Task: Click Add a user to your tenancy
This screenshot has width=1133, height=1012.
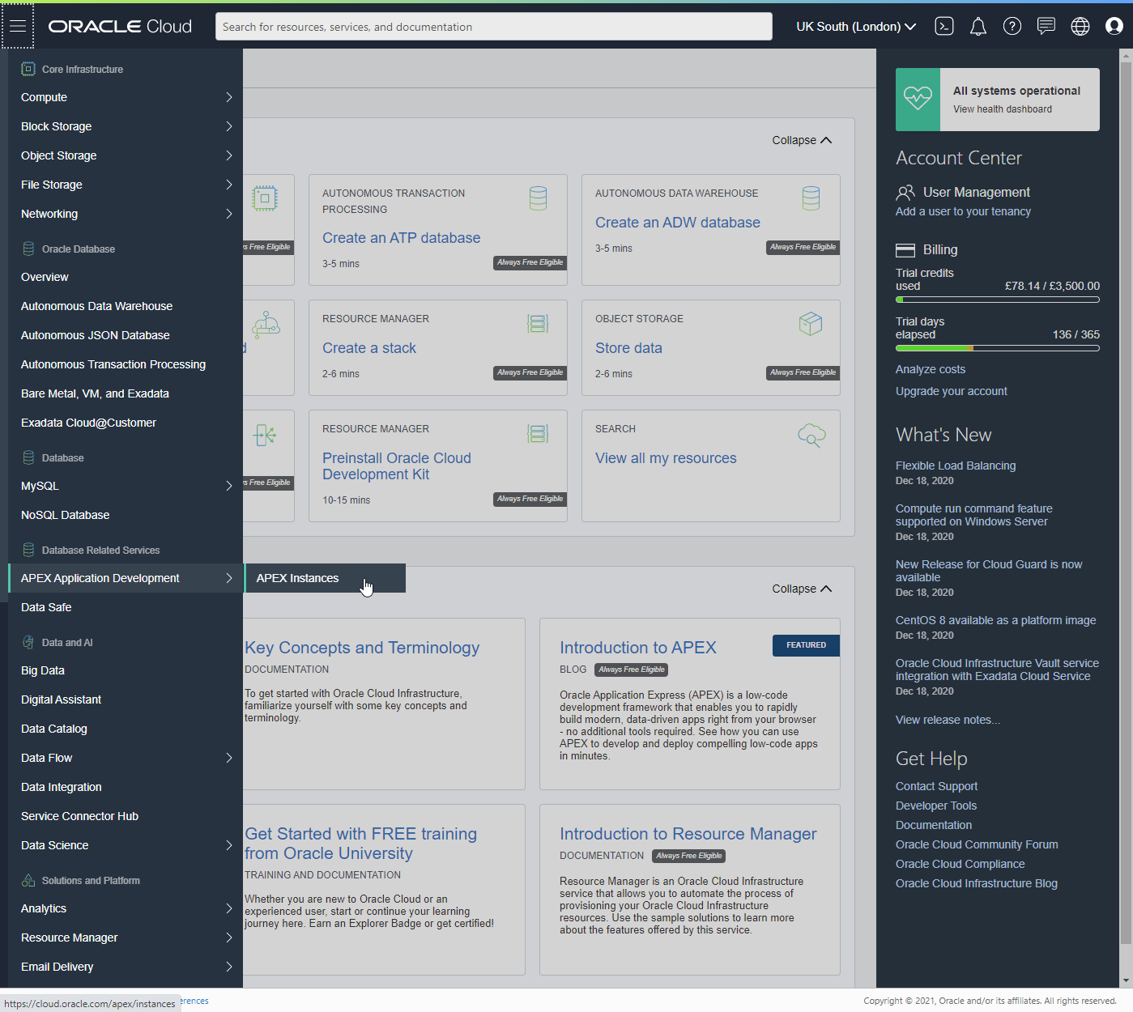Action: [963, 211]
